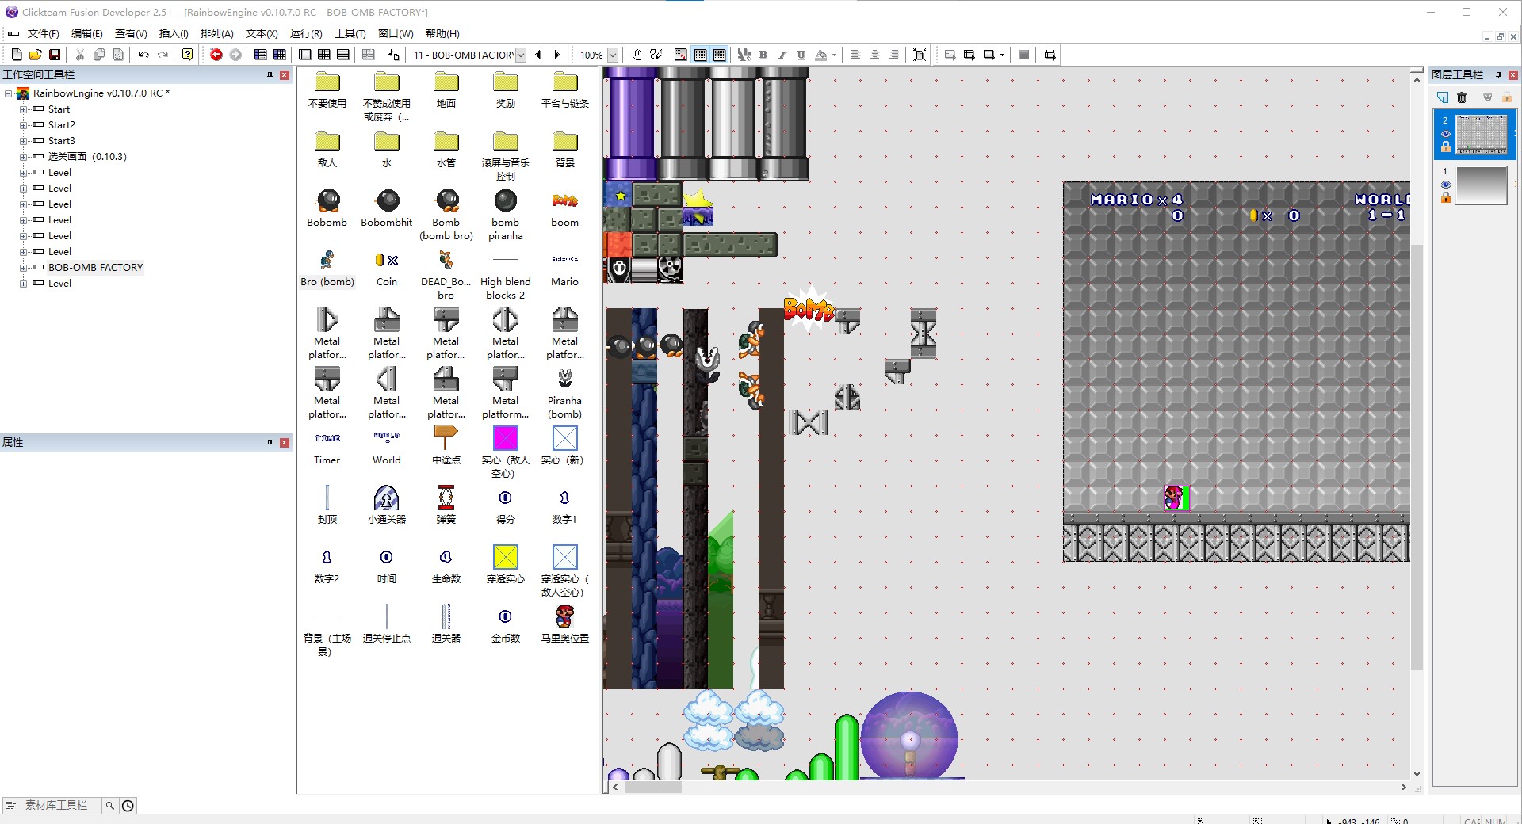Screen dimensions: 1522x824
Task: Open the 水管 folder
Action: click(x=446, y=149)
